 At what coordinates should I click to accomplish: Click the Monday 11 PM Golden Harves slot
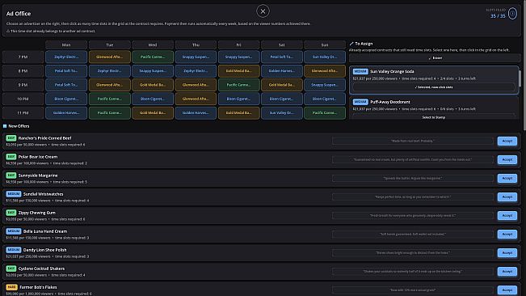pyautogui.click(x=66, y=113)
